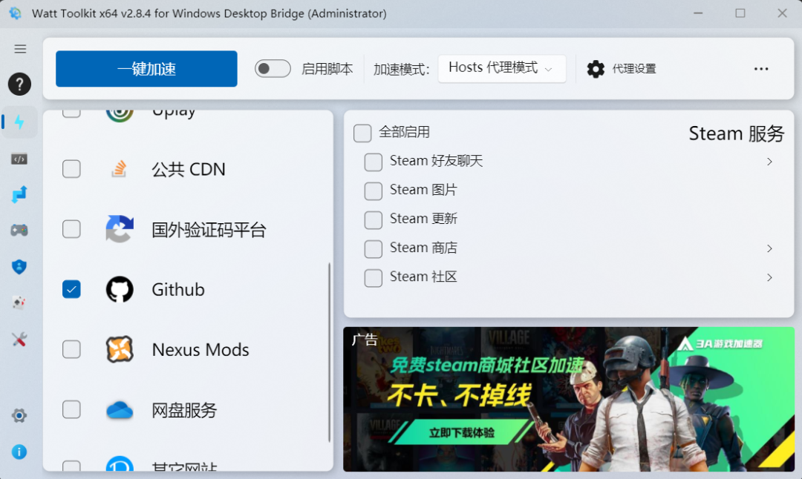Select the shield security sidebar icon
802x479 pixels.
19,266
